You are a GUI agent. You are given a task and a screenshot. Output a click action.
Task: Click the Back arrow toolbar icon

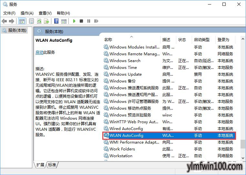[x=4, y=21]
